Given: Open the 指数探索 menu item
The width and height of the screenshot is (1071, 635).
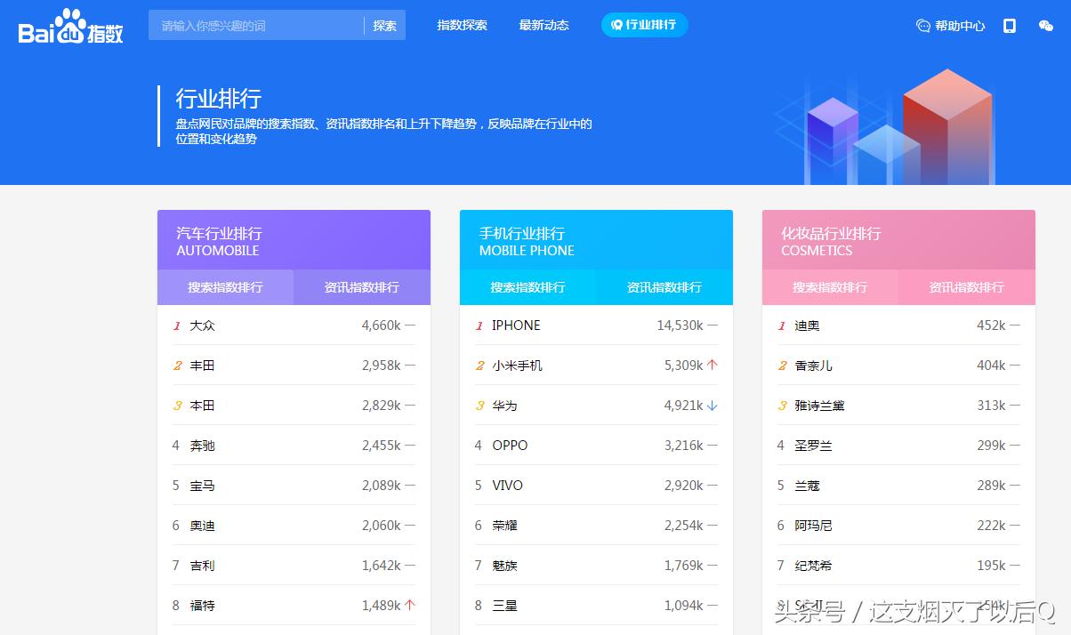Looking at the screenshot, I should [x=462, y=25].
